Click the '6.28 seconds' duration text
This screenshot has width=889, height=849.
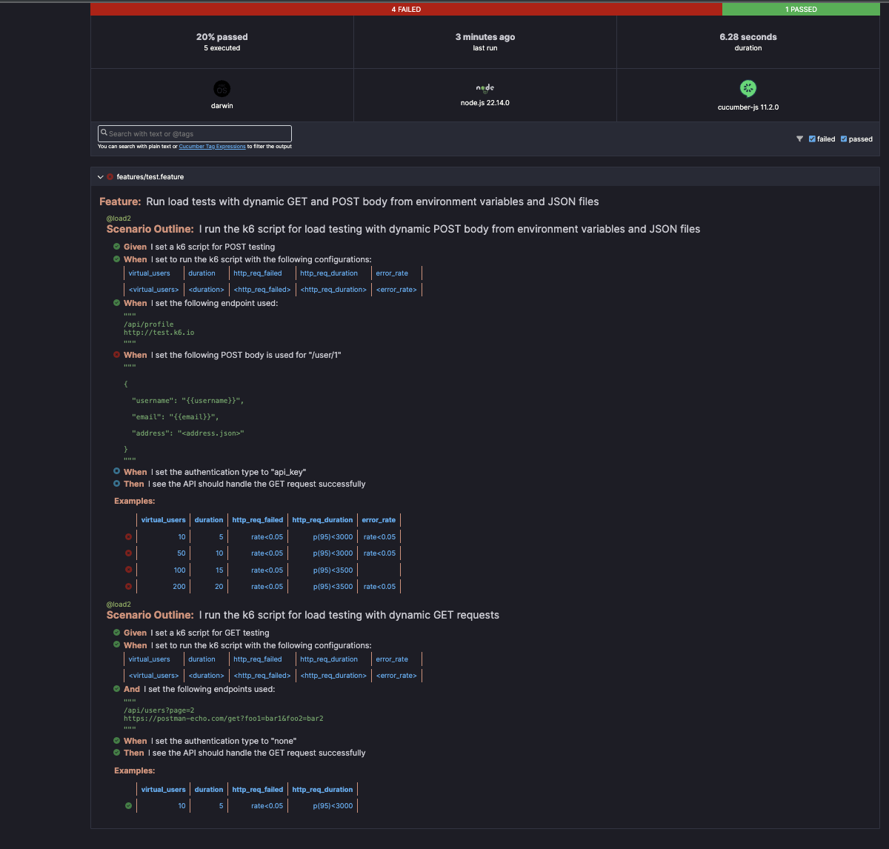tap(748, 37)
